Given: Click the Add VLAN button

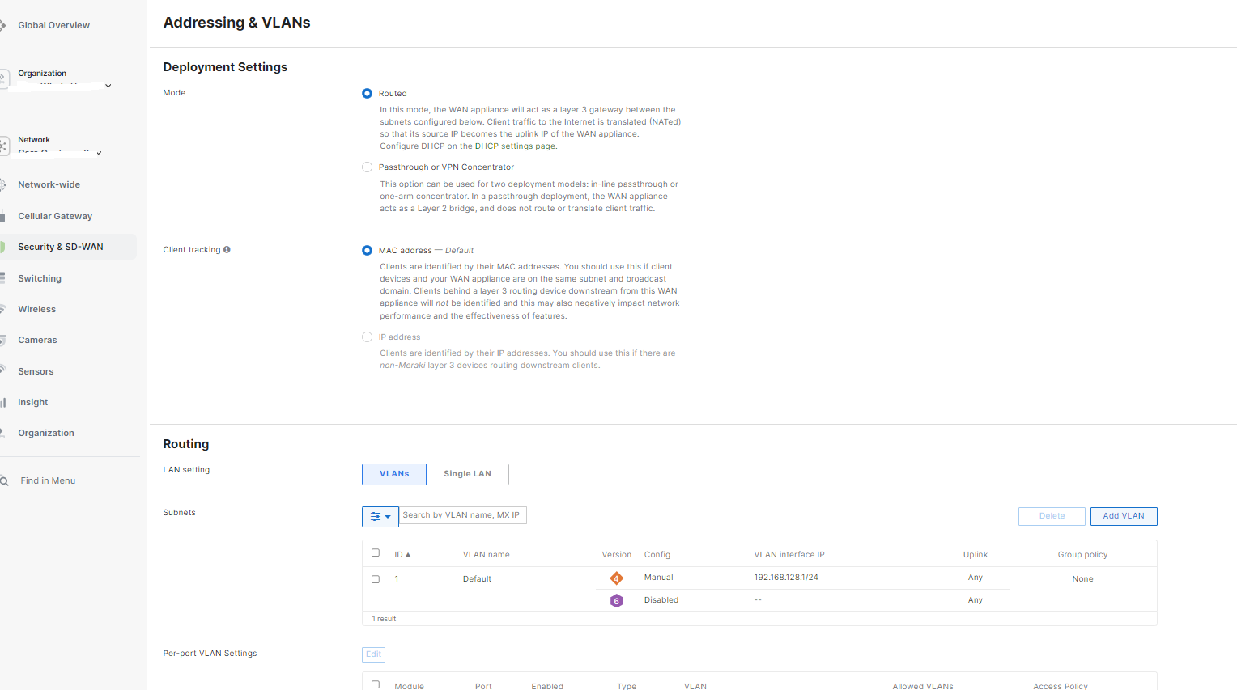Looking at the screenshot, I should (1123, 515).
